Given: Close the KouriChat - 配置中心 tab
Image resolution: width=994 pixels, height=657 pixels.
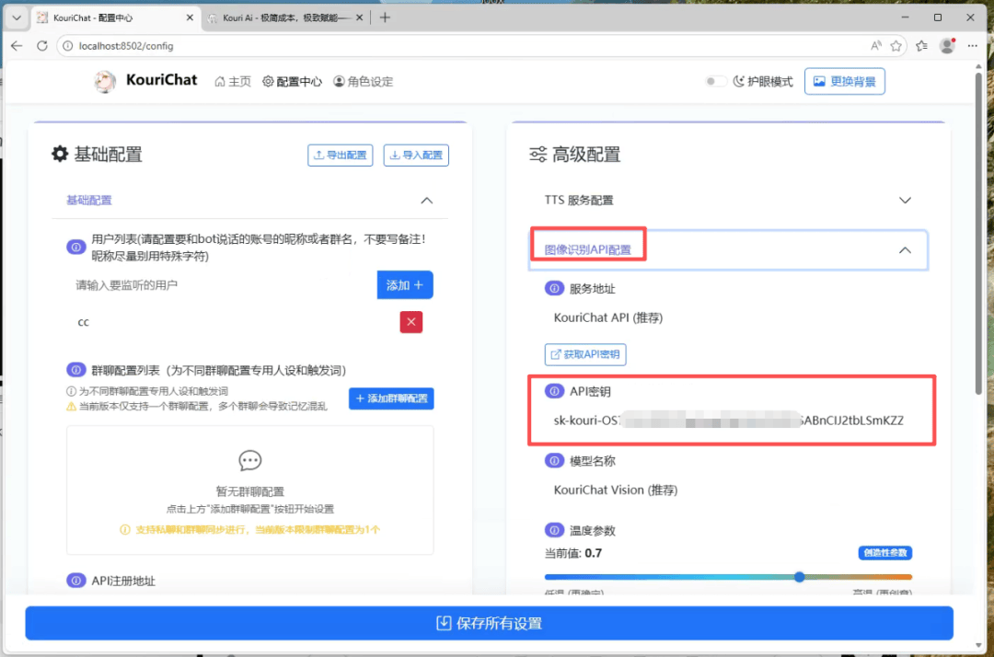Looking at the screenshot, I should (190, 17).
